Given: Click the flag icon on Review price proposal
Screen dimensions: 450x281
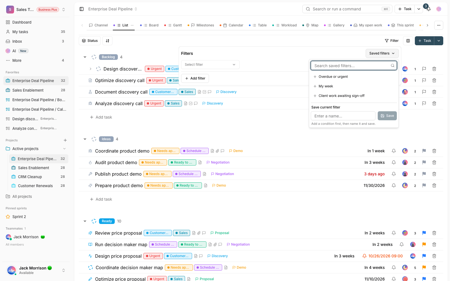Looking at the screenshot, I should point(424,233).
